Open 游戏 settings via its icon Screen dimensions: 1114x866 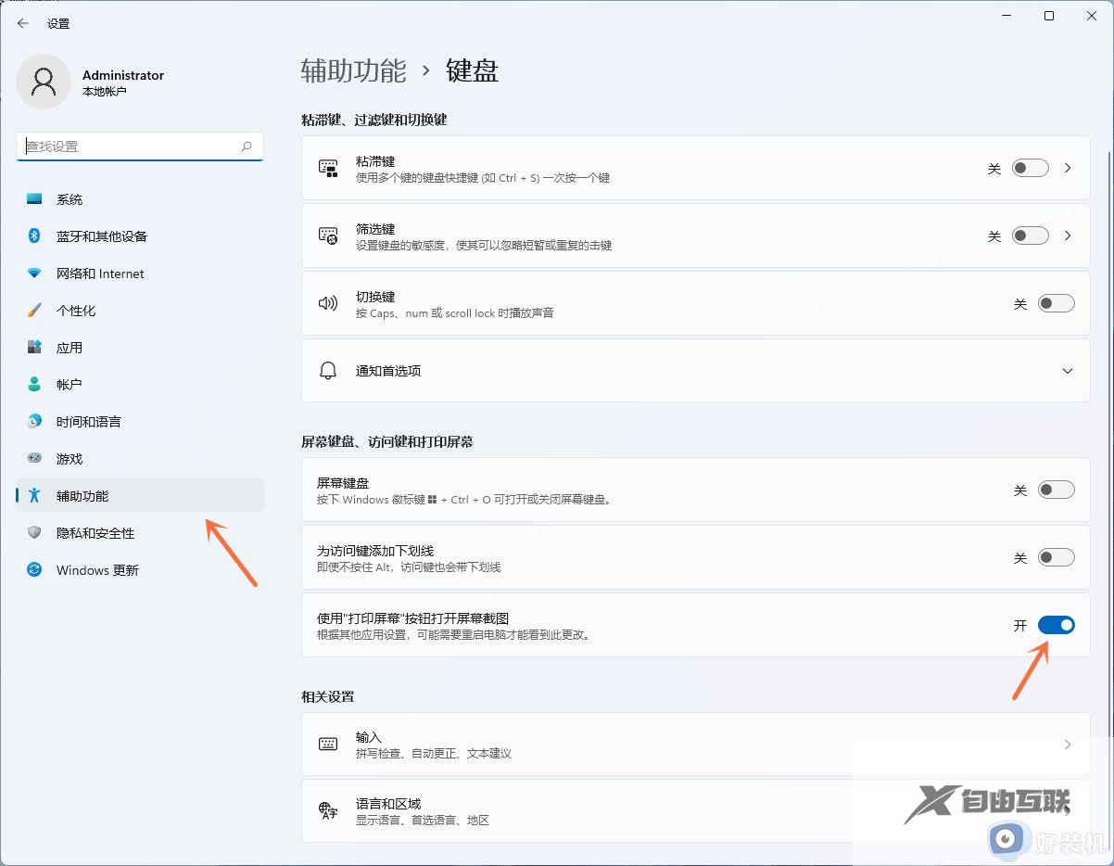point(33,458)
